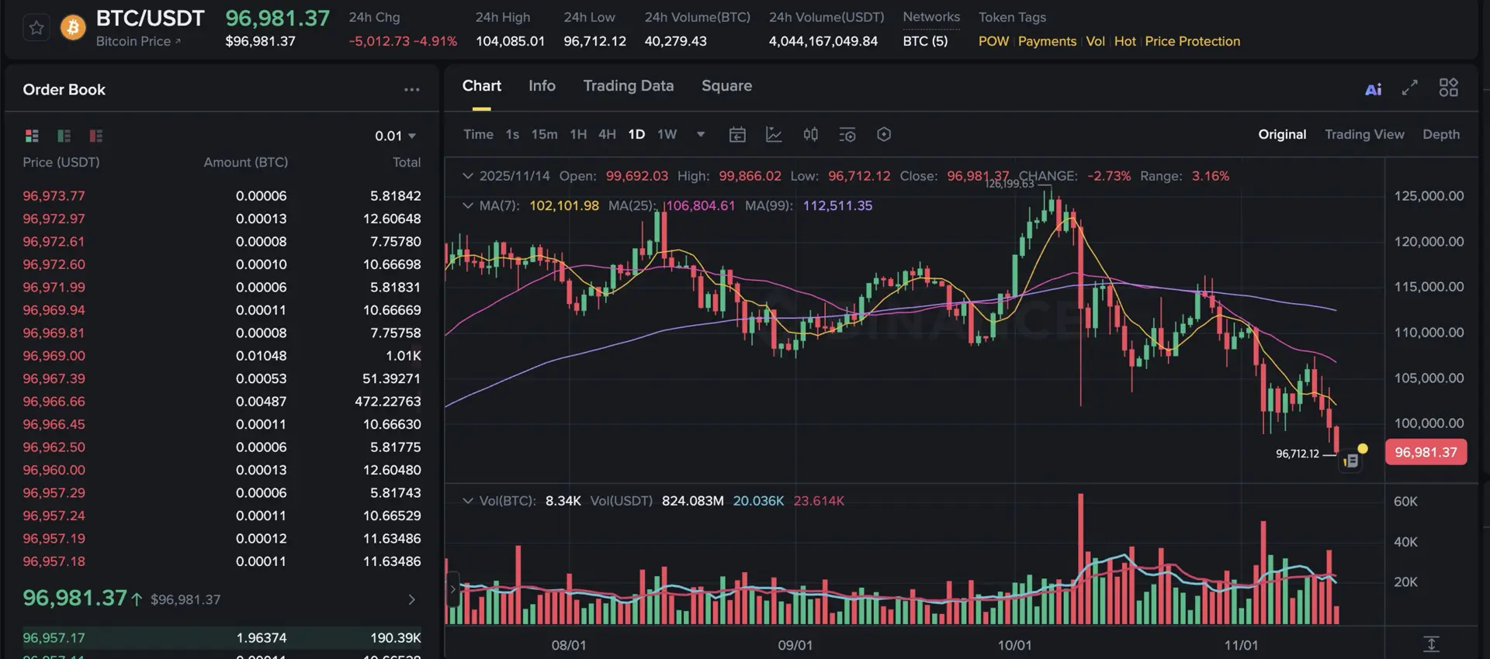Switch to the Trading Data tab
This screenshot has width=1490, height=659.
click(628, 86)
